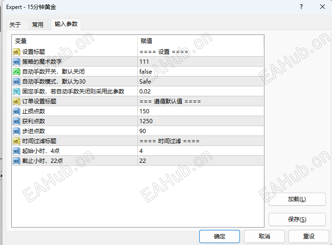Select the 止损点数 variable name
The height and width of the screenshot is (245, 332).
[34, 111]
